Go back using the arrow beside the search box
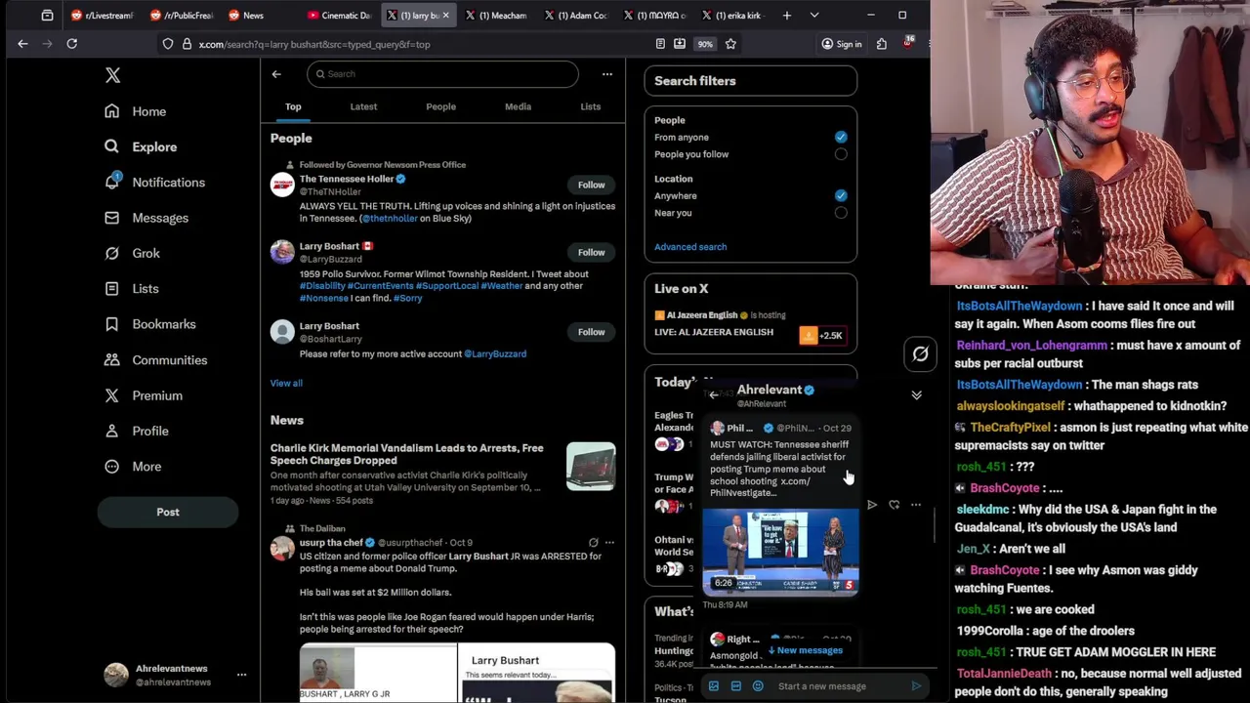Image resolution: width=1250 pixels, height=703 pixels. 276,74
